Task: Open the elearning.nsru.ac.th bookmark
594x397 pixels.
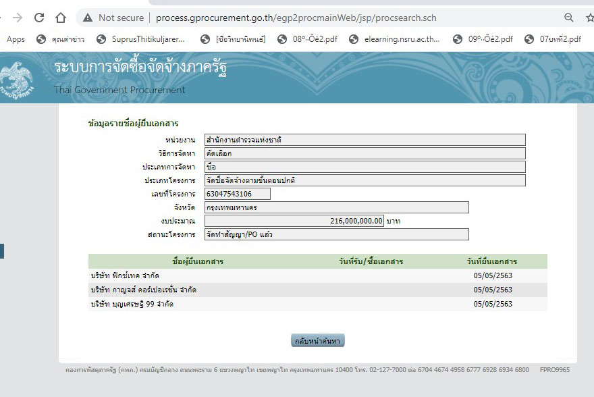Action: click(x=394, y=39)
